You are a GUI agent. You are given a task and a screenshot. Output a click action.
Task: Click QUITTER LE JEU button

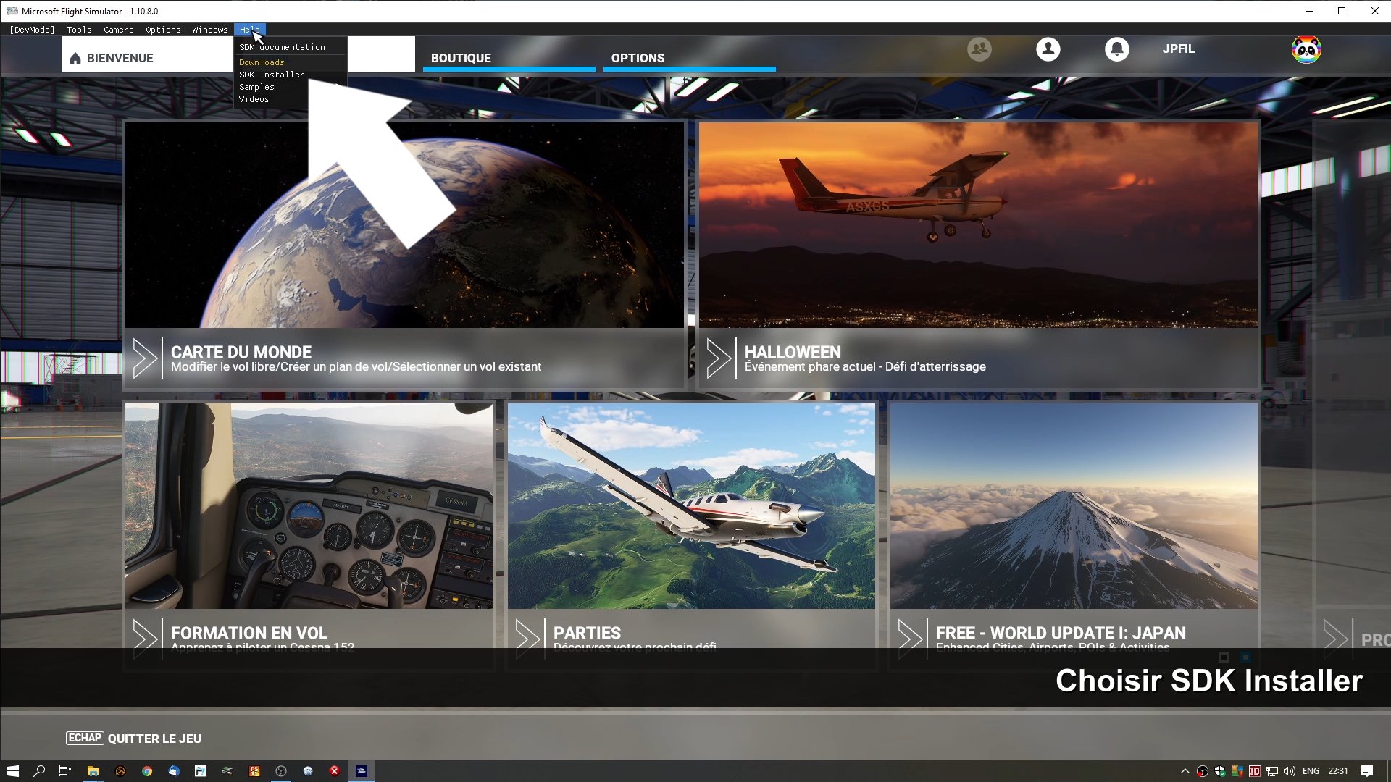154,739
